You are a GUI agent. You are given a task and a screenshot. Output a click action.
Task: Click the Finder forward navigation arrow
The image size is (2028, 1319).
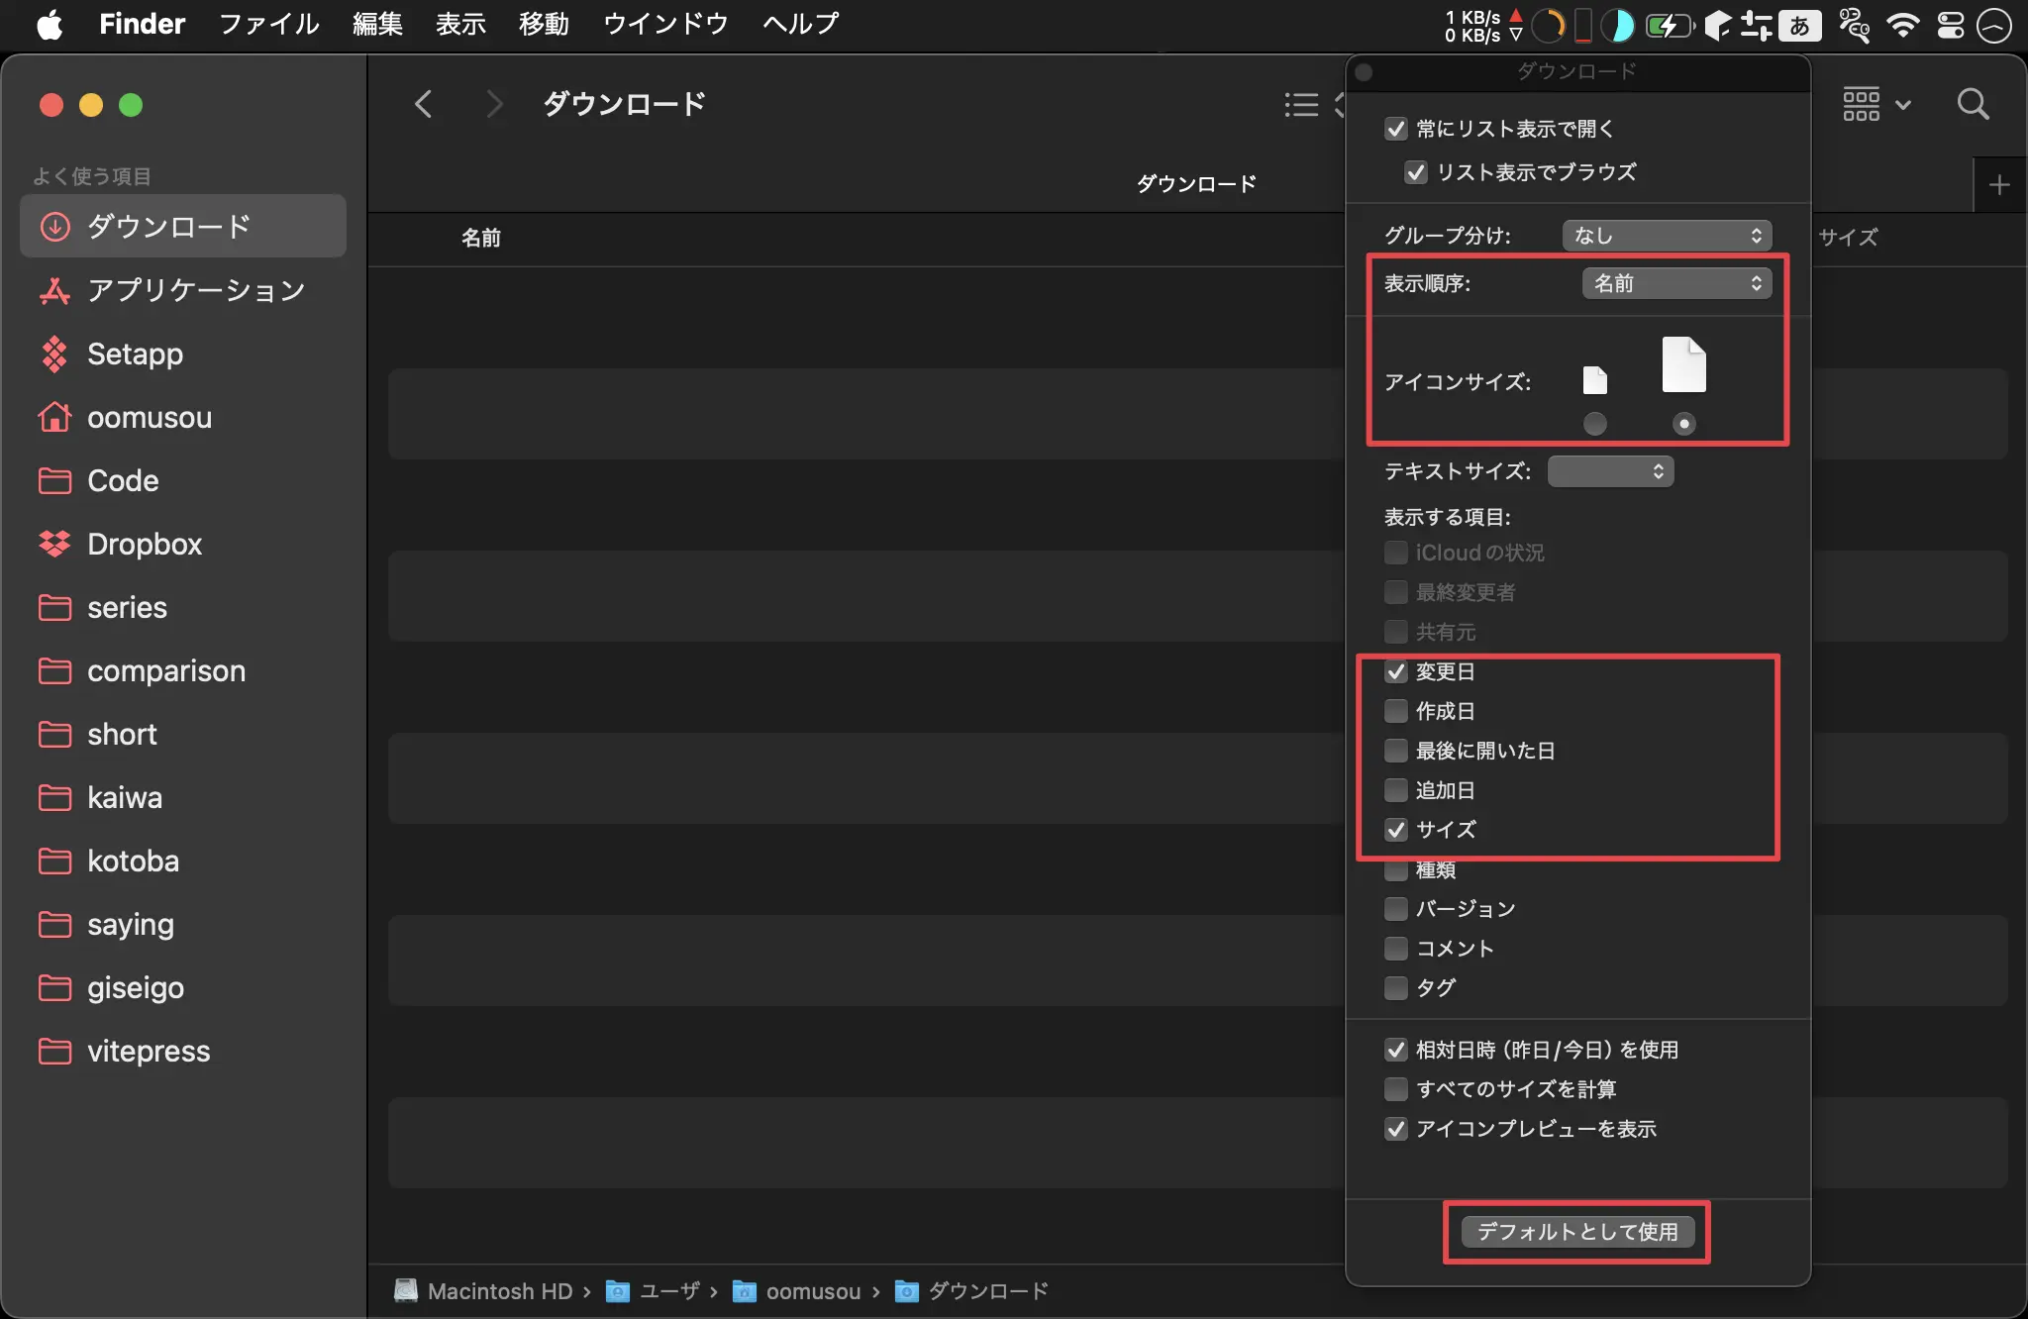tap(494, 104)
